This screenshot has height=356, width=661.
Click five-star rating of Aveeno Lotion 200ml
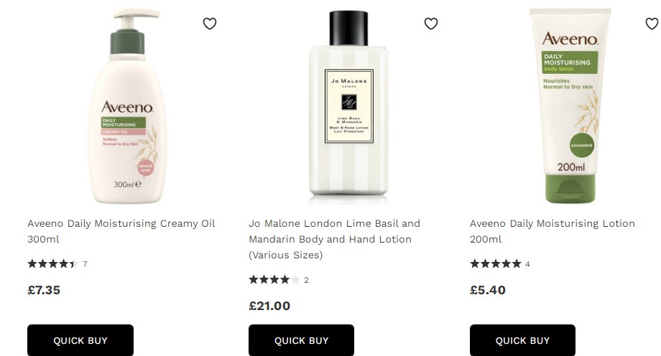495,264
